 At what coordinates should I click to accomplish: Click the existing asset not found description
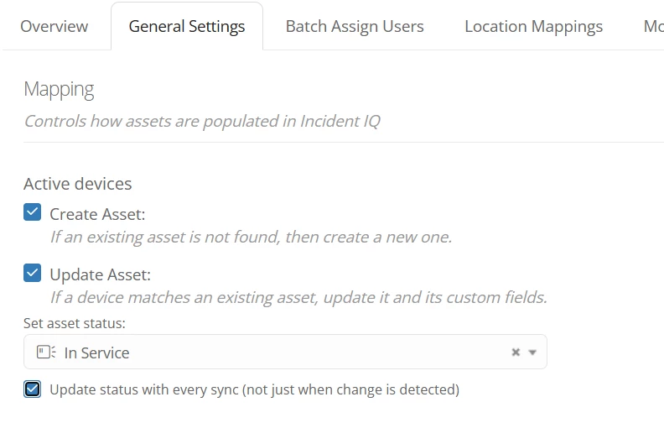point(251,237)
